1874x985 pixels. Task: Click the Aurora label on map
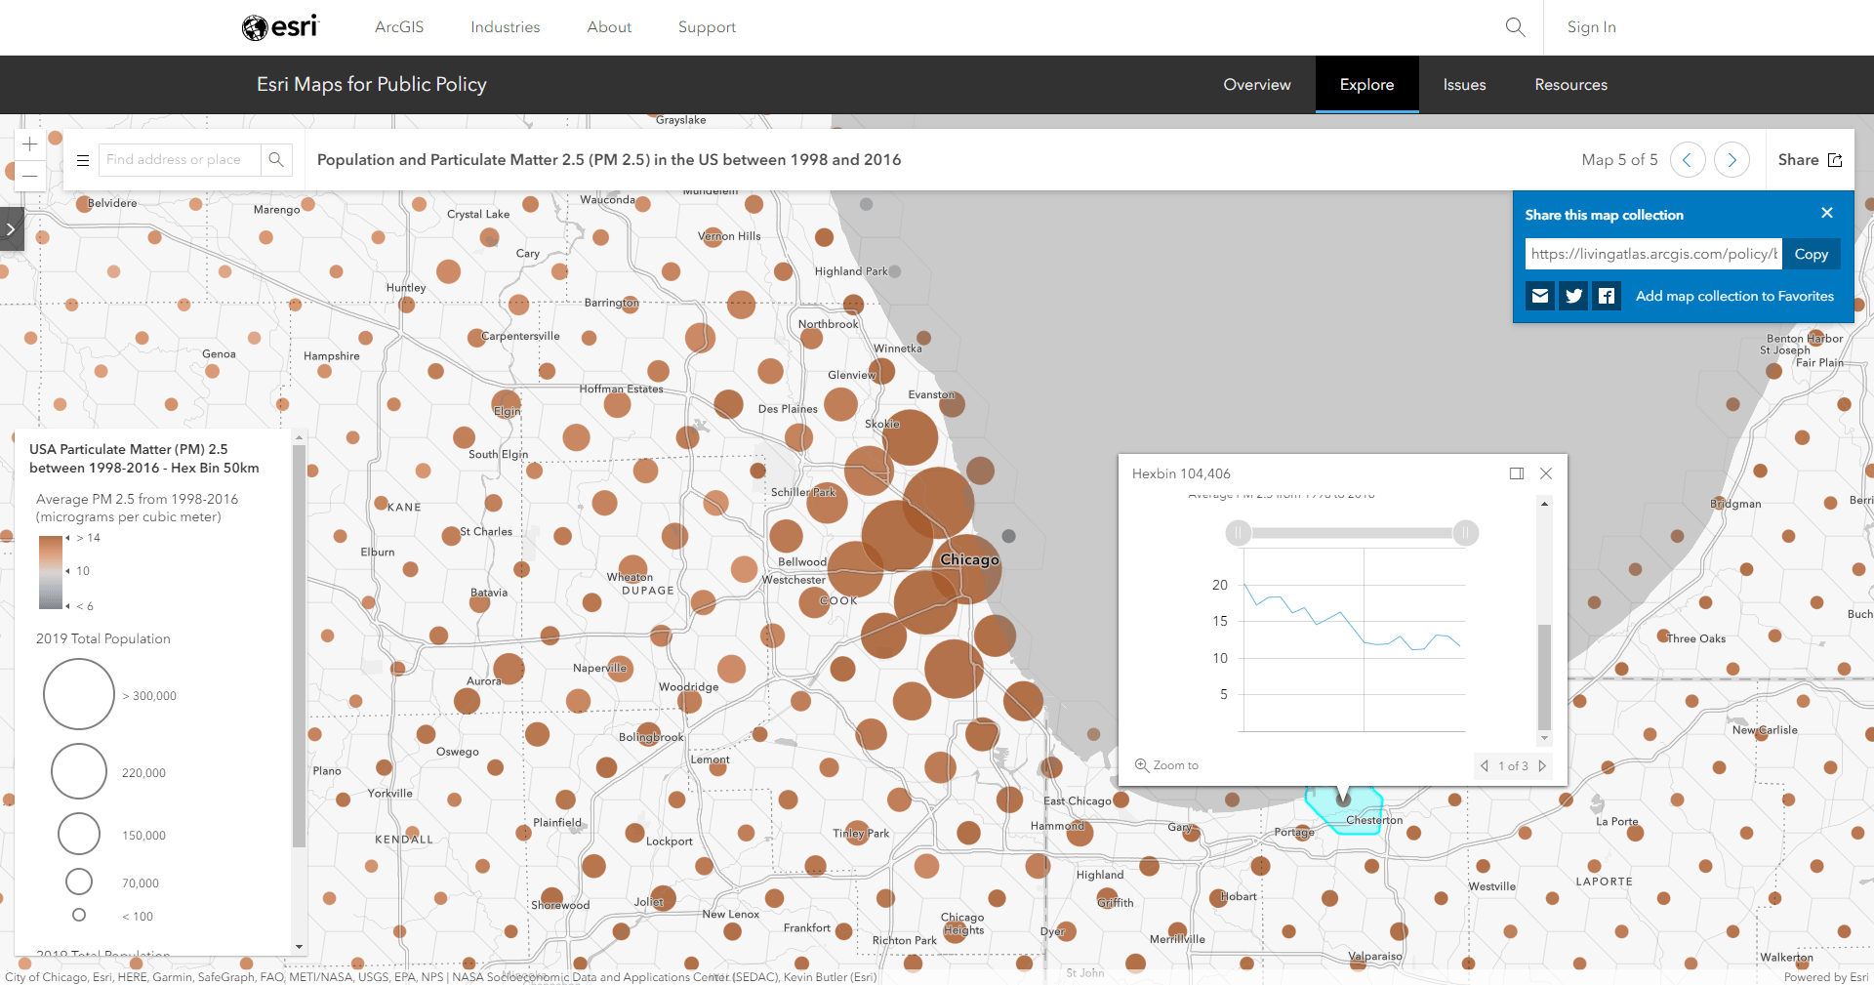coord(484,681)
